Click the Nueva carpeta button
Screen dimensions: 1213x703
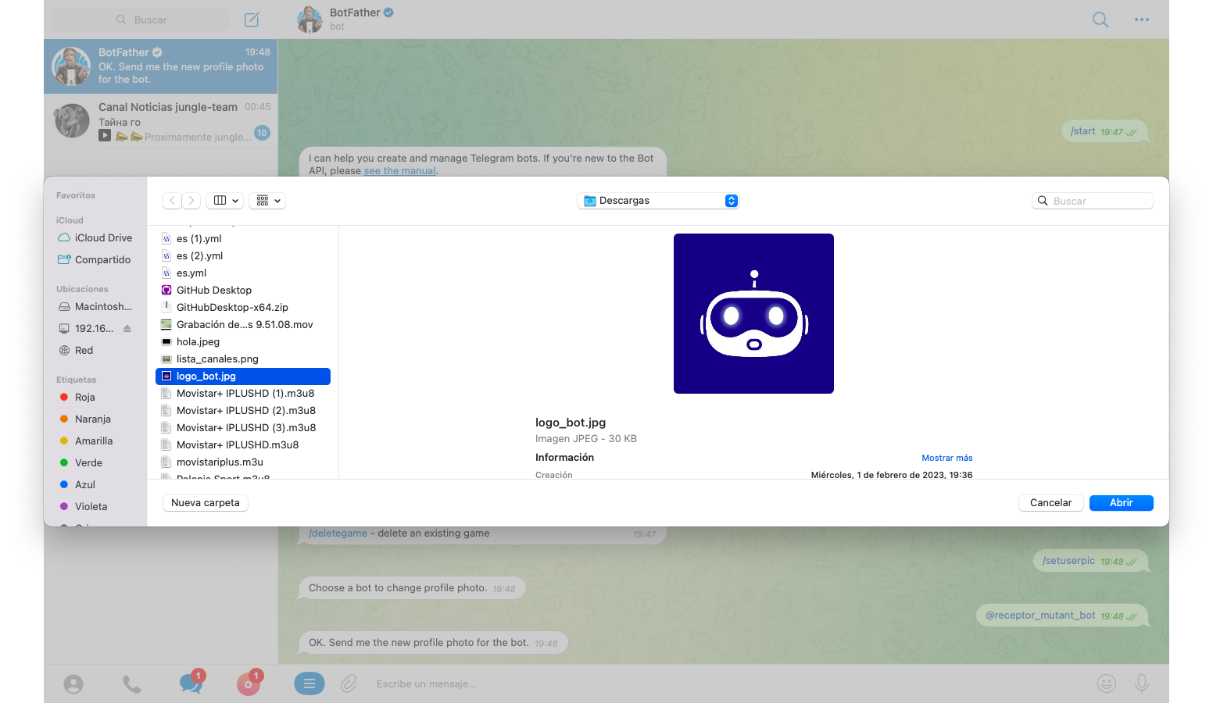coord(206,503)
